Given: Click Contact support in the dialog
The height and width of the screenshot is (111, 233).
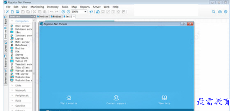Looking at the screenshot, I should point(116,100).
